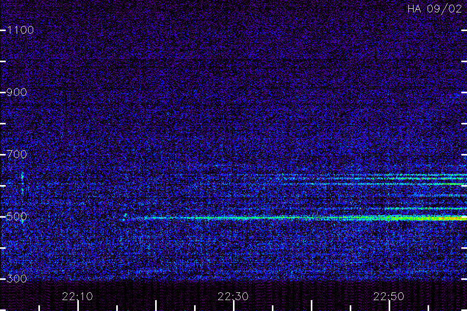Screen dimensions: 467x311
Task: Click the 22:50 time axis label
Action: click(389, 296)
